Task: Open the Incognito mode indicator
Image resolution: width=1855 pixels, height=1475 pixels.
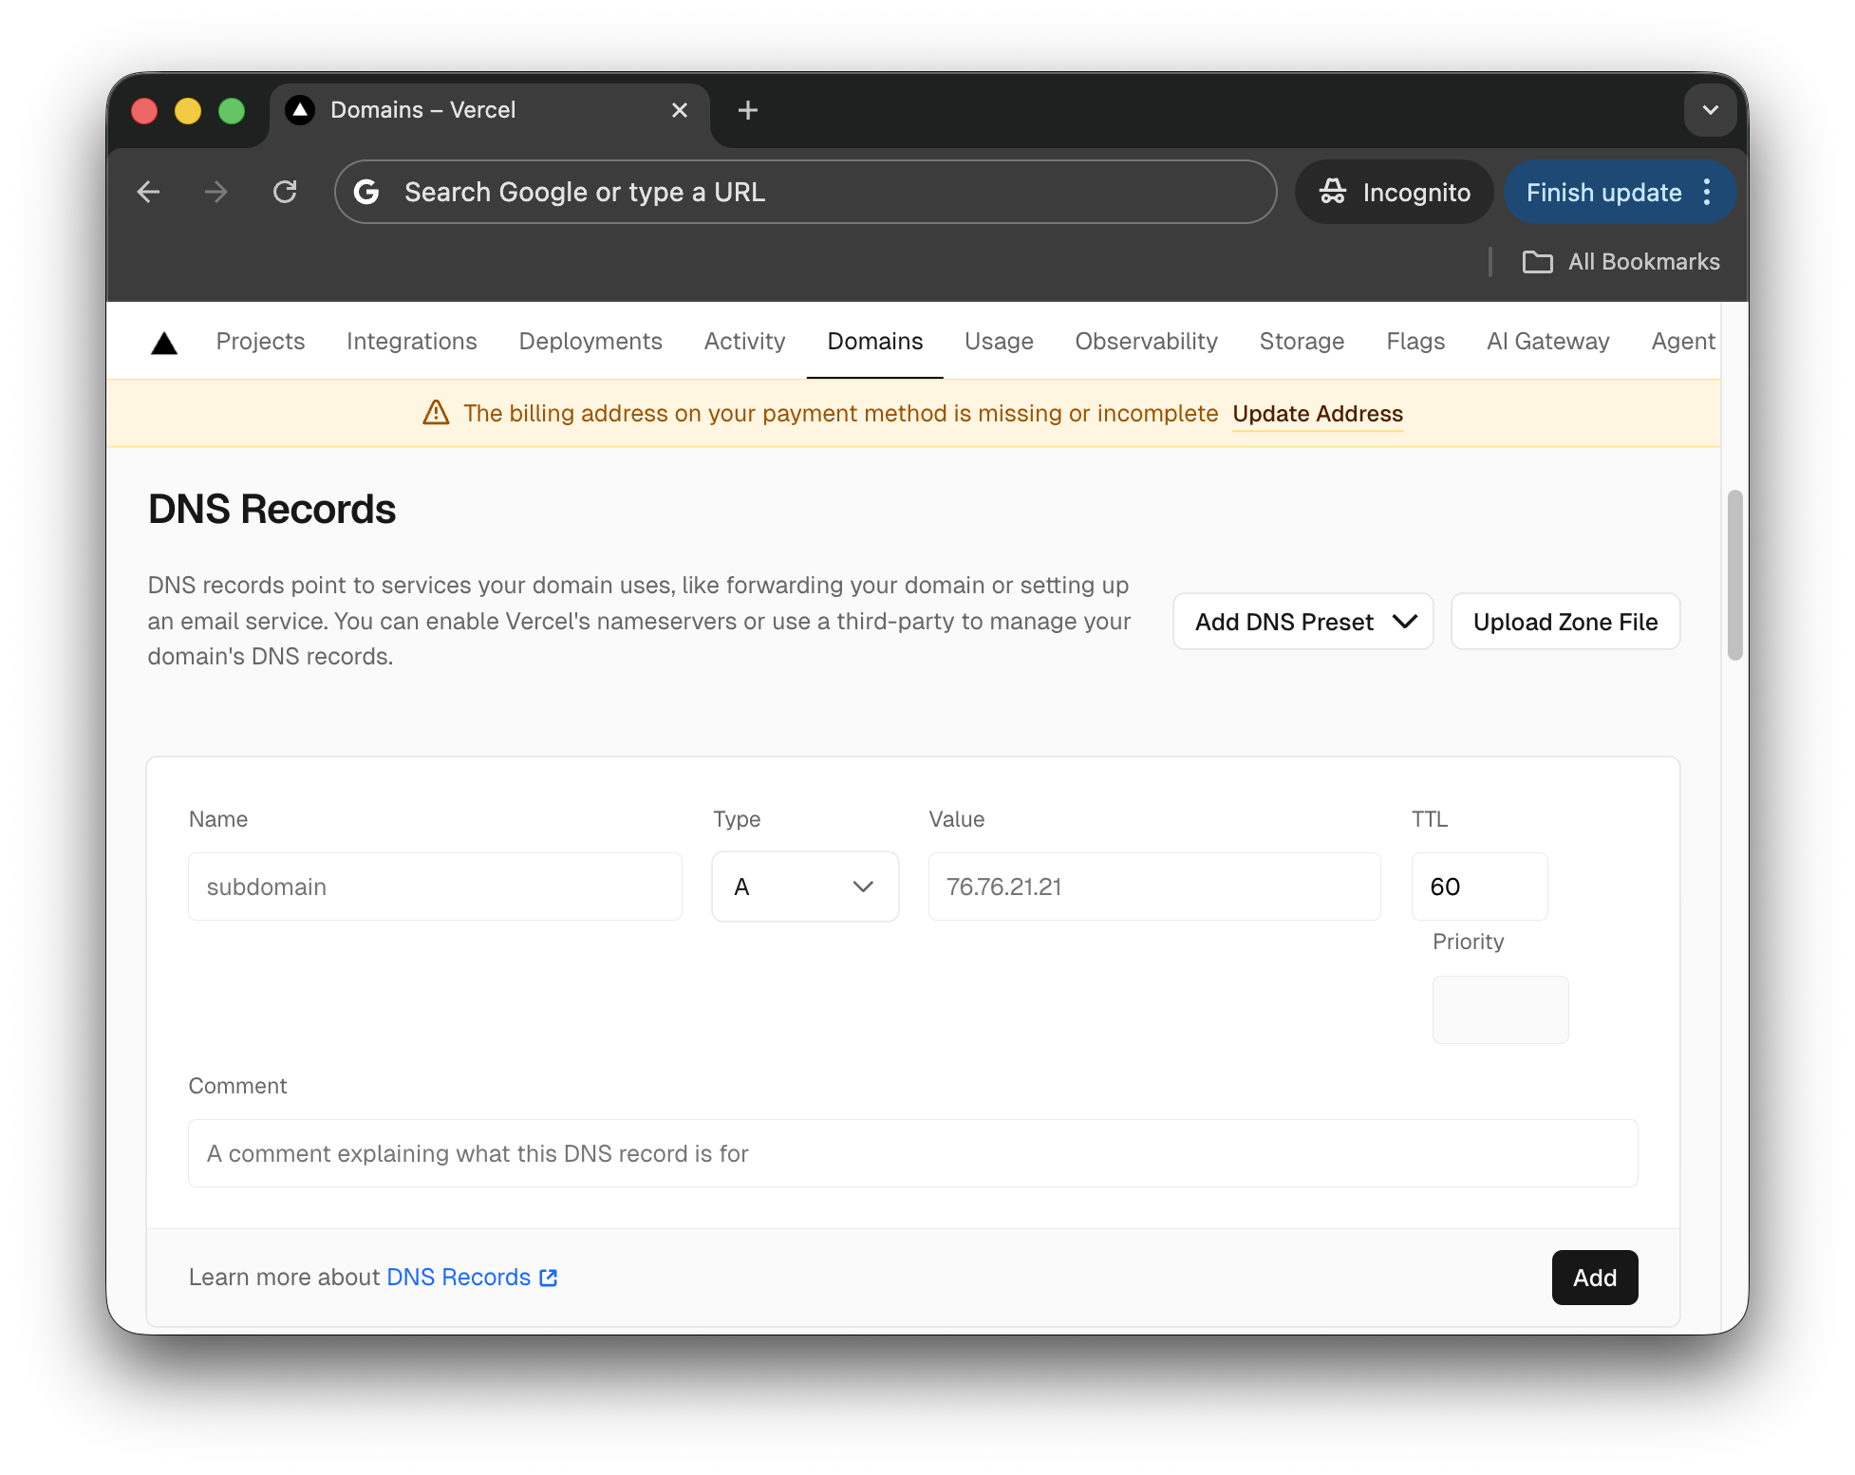Action: click(x=1393, y=192)
